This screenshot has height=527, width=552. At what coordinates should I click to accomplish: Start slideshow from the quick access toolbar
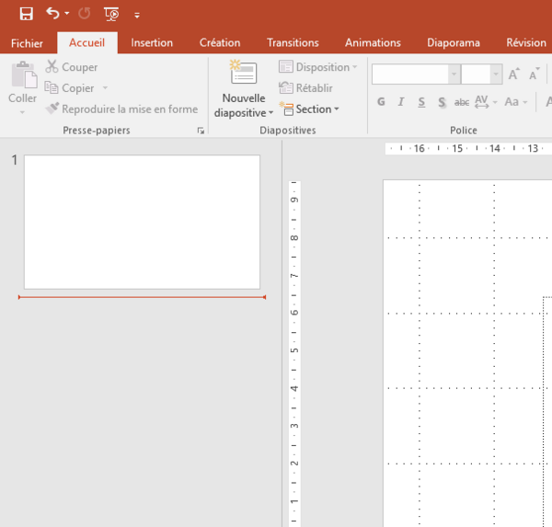[111, 14]
